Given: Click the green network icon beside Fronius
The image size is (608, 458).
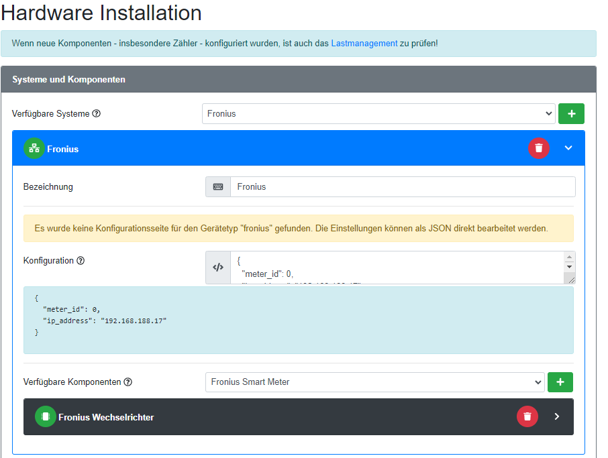Looking at the screenshot, I should coord(34,149).
